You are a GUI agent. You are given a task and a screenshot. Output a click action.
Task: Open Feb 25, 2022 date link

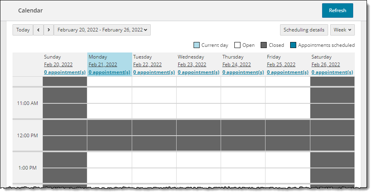(x=281, y=65)
